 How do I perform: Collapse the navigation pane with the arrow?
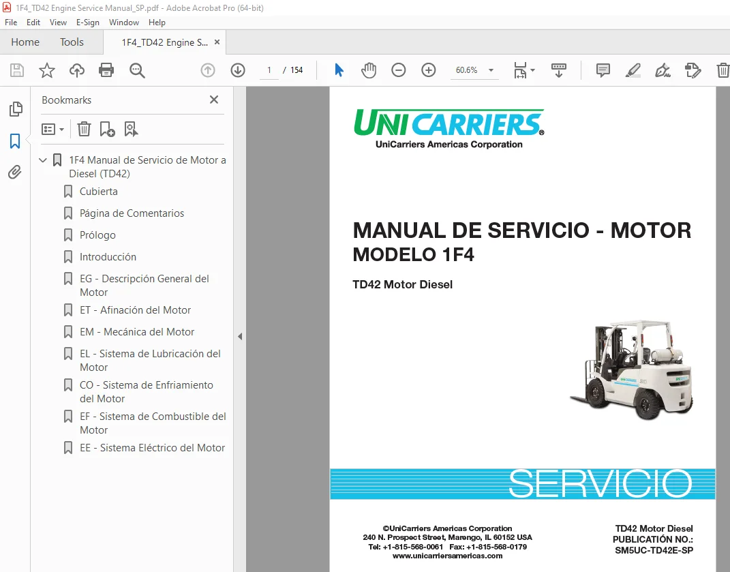240,336
